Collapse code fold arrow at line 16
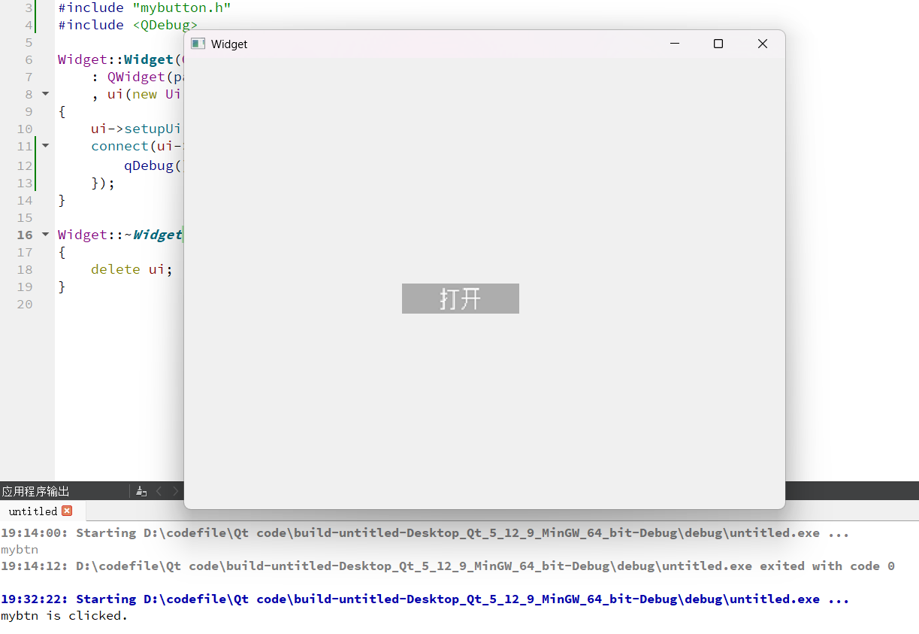The image size is (919, 634). click(45, 235)
